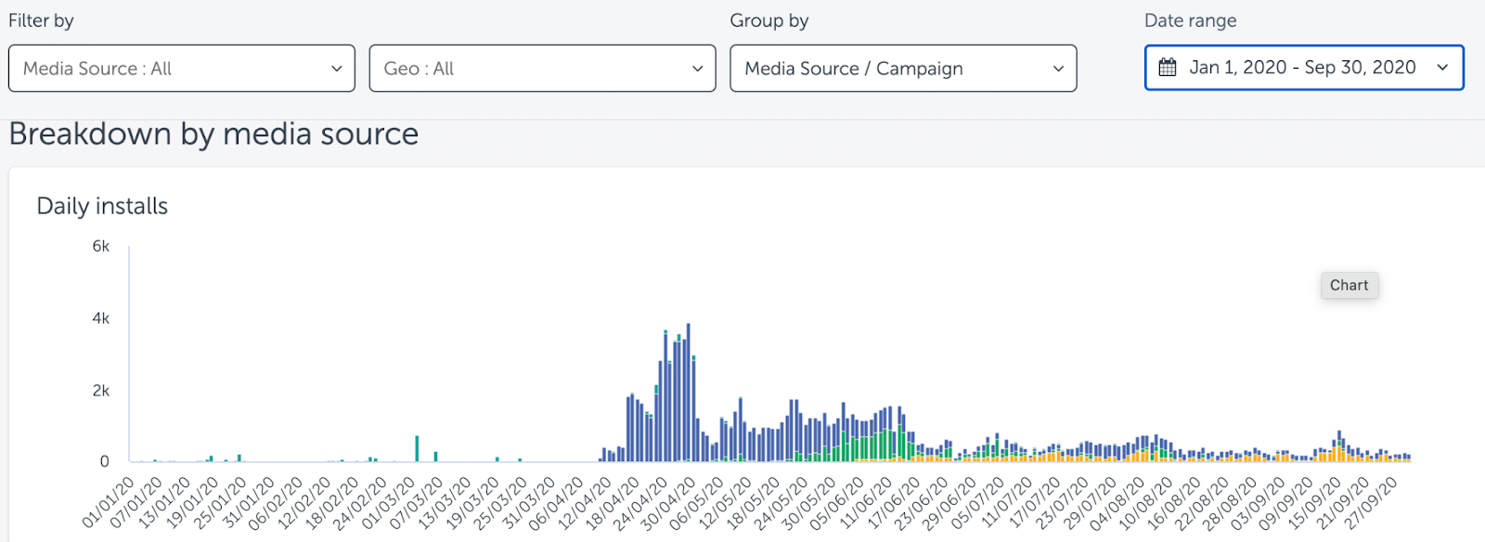Screen dimensions: 1485x542
Task: Click the Media Source filter chevron arrow
Action: click(336, 69)
